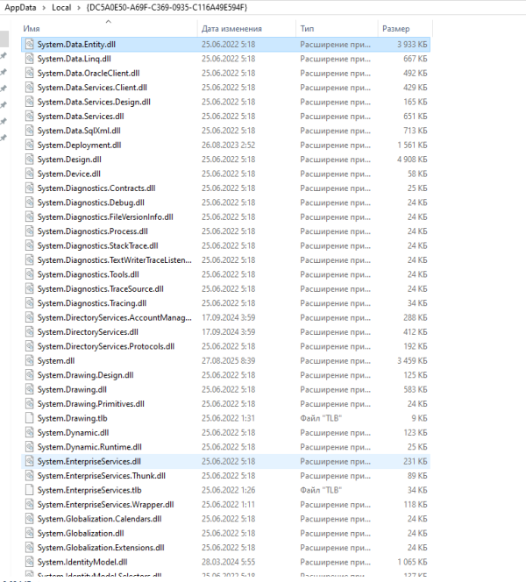Click the System.Data.Entity.dll file icon

coord(29,44)
